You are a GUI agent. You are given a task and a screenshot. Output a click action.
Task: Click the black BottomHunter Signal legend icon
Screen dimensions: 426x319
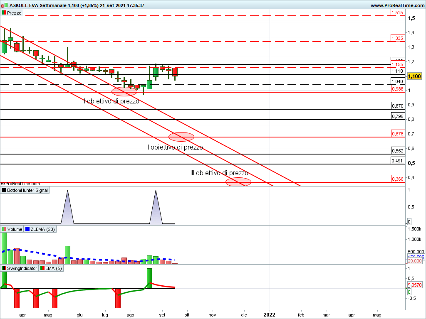[x=4, y=190]
